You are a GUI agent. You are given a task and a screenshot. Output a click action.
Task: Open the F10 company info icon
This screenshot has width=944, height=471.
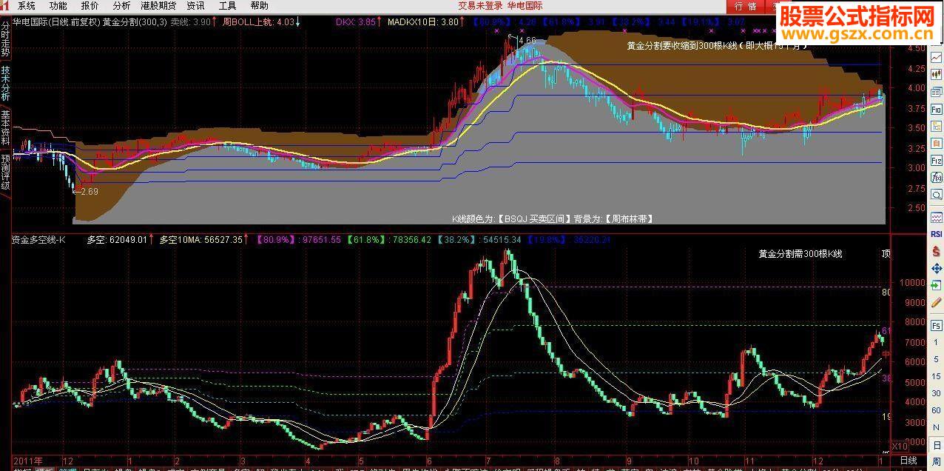point(936,110)
